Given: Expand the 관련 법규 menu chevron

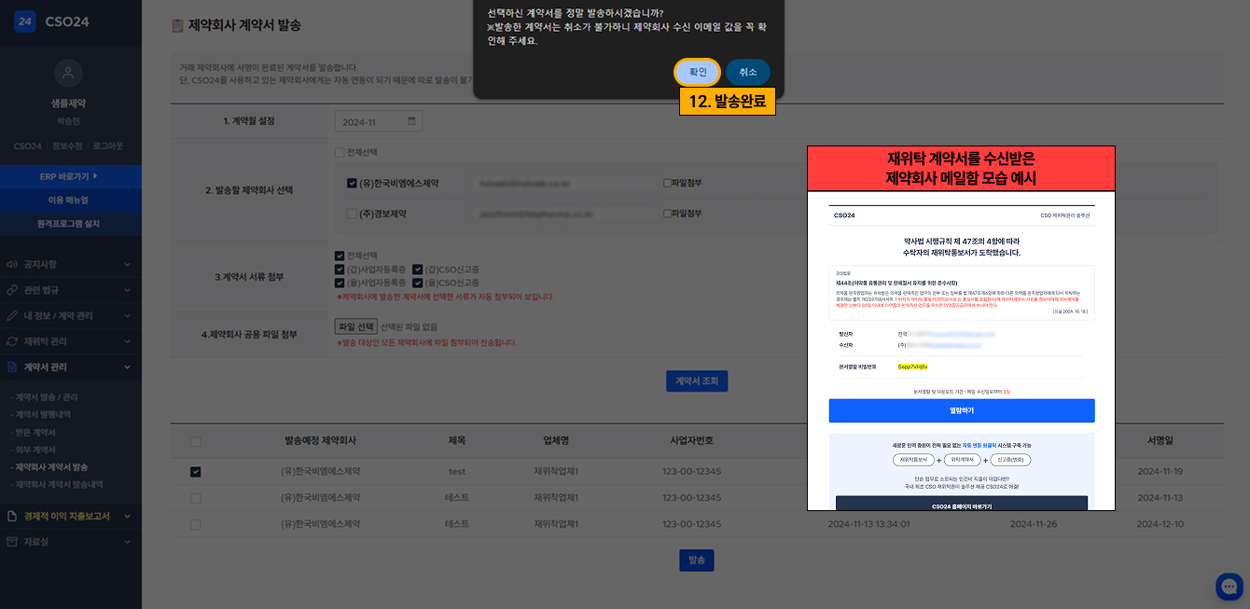Looking at the screenshot, I should click(127, 290).
